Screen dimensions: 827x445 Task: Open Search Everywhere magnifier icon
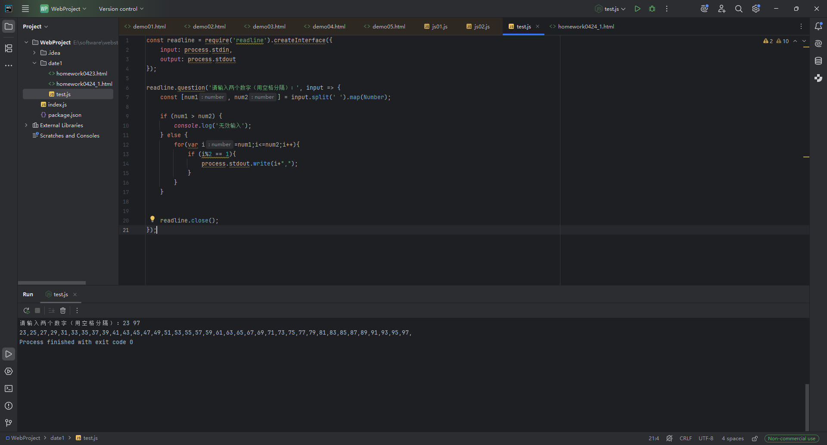(x=739, y=9)
